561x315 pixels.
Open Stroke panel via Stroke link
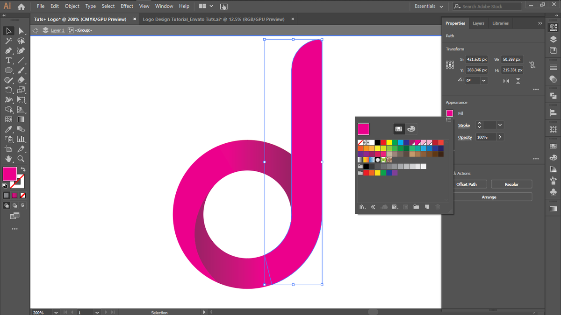[x=464, y=125]
